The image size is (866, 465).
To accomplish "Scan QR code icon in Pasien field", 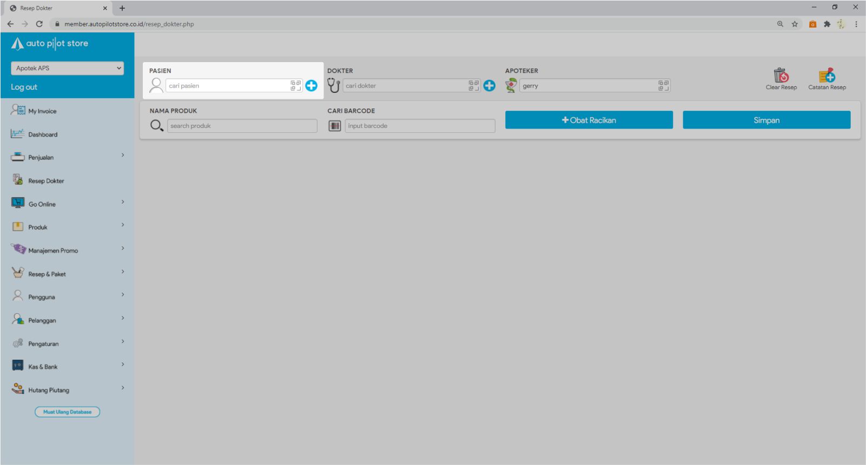I will coord(295,86).
